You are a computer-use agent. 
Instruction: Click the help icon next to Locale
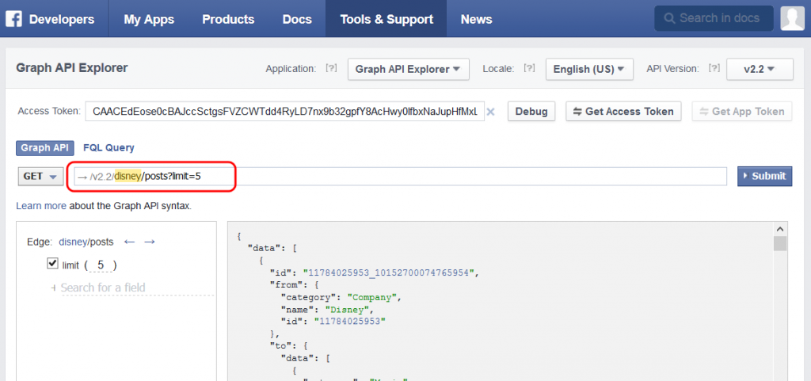[529, 68]
